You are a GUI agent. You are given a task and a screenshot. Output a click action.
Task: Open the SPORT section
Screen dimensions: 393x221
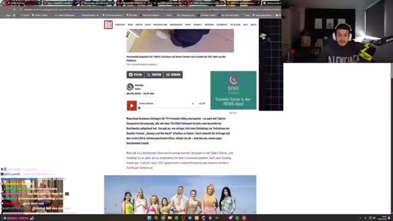pyautogui.click(x=188, y=25)
